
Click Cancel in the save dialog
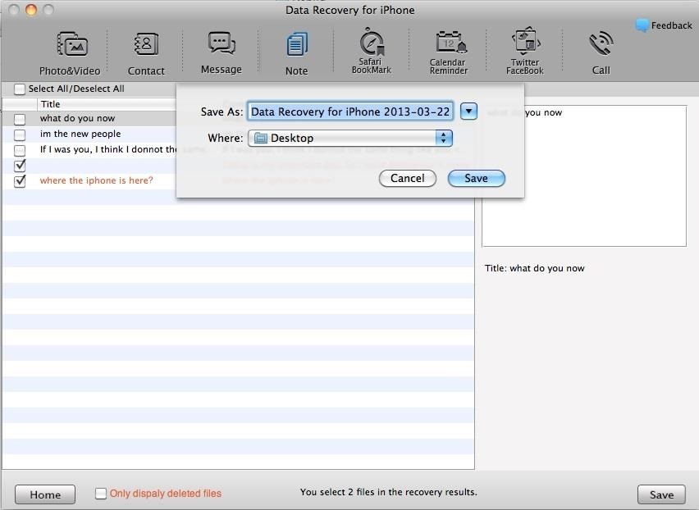coord(407,178)
